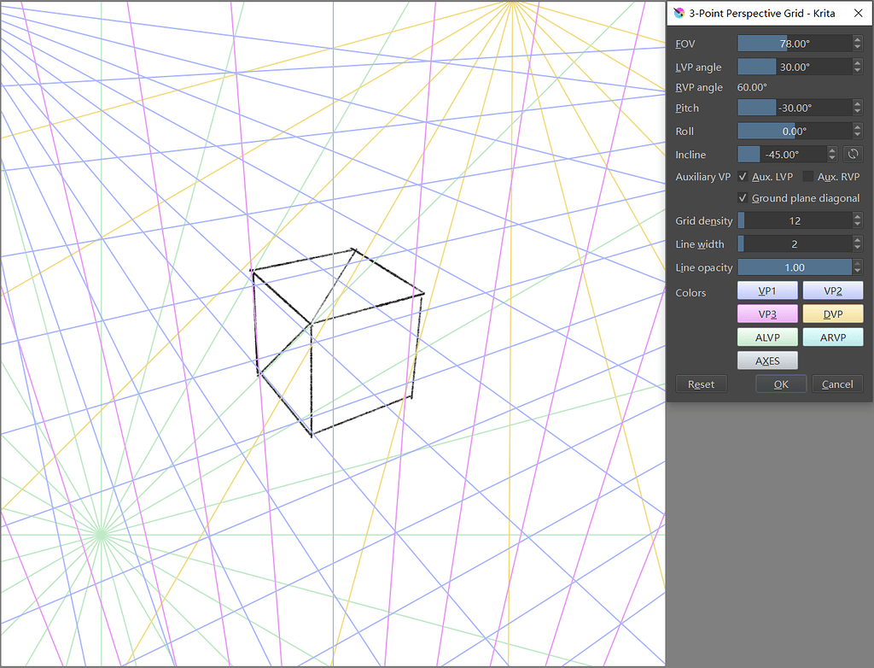This screenshot has height=668, width=874.
Task: Click the Roll slider at 0.00°
Action: 795,132
